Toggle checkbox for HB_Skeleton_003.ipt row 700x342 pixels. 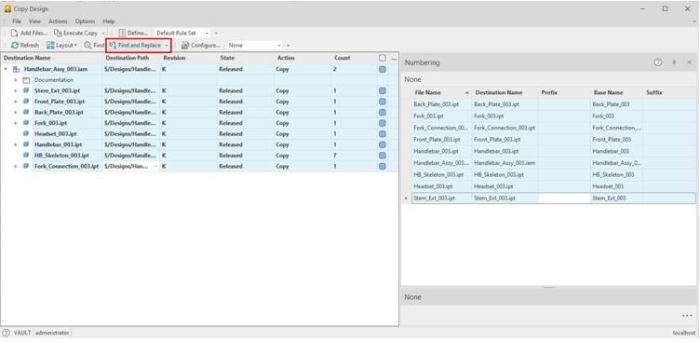[383, 155]
